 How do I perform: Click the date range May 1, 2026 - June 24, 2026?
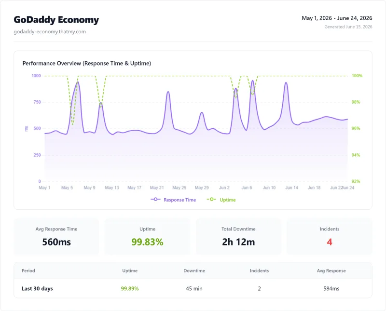[337, 18]
